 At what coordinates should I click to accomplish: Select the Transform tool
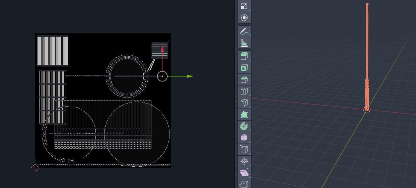pyautogui.click(x=244, y=18)
